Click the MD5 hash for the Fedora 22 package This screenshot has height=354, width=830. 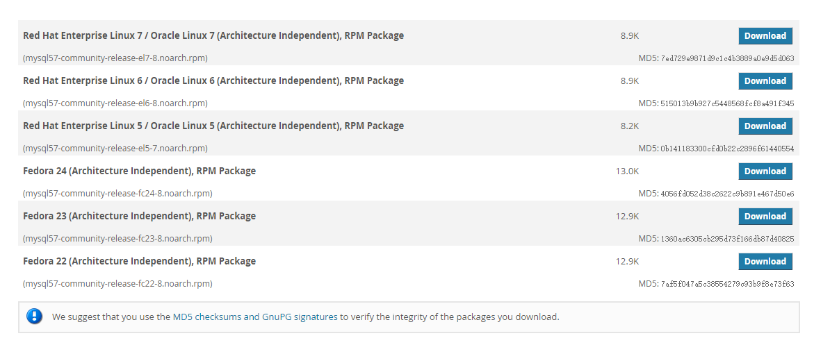click(x=727, y=285)
